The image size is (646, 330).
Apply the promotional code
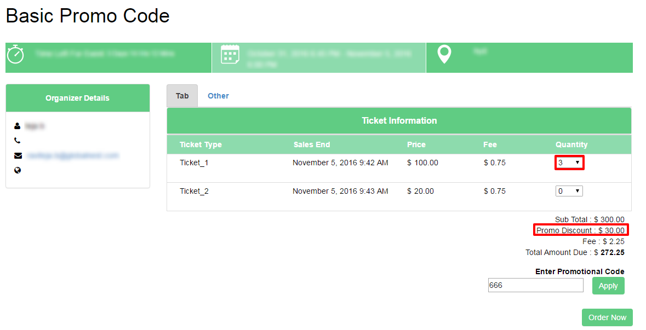point(608,286)
